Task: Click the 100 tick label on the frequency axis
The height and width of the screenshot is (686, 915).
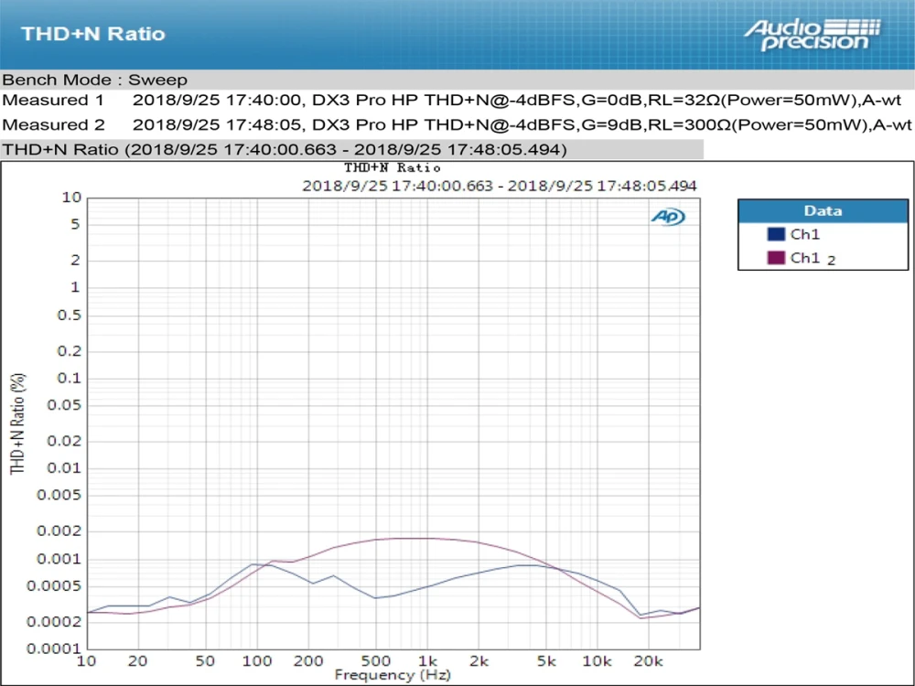Action: tap(257, 661)
